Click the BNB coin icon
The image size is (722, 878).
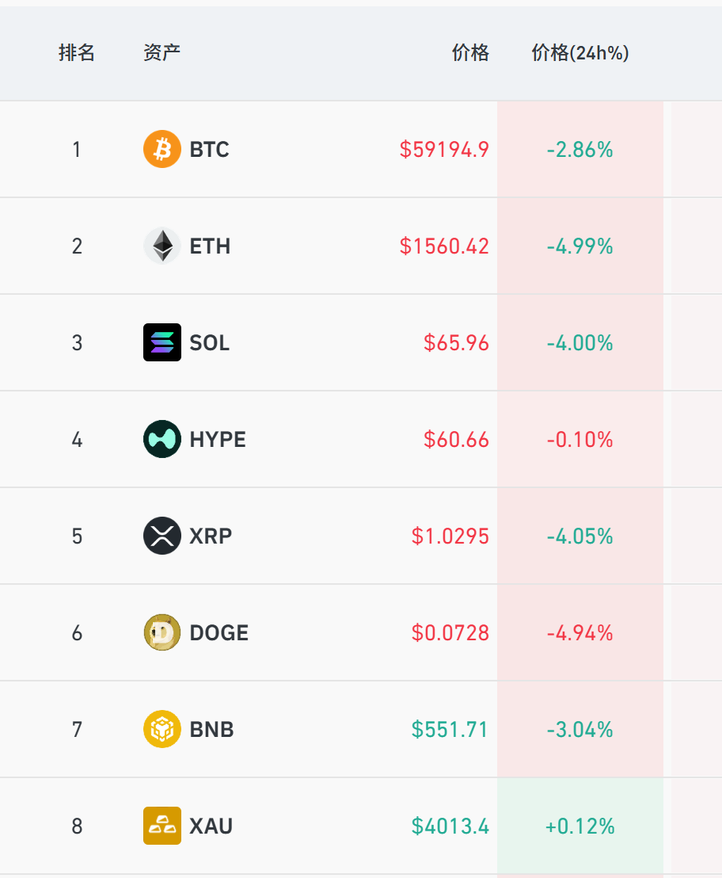click(162, 729)
